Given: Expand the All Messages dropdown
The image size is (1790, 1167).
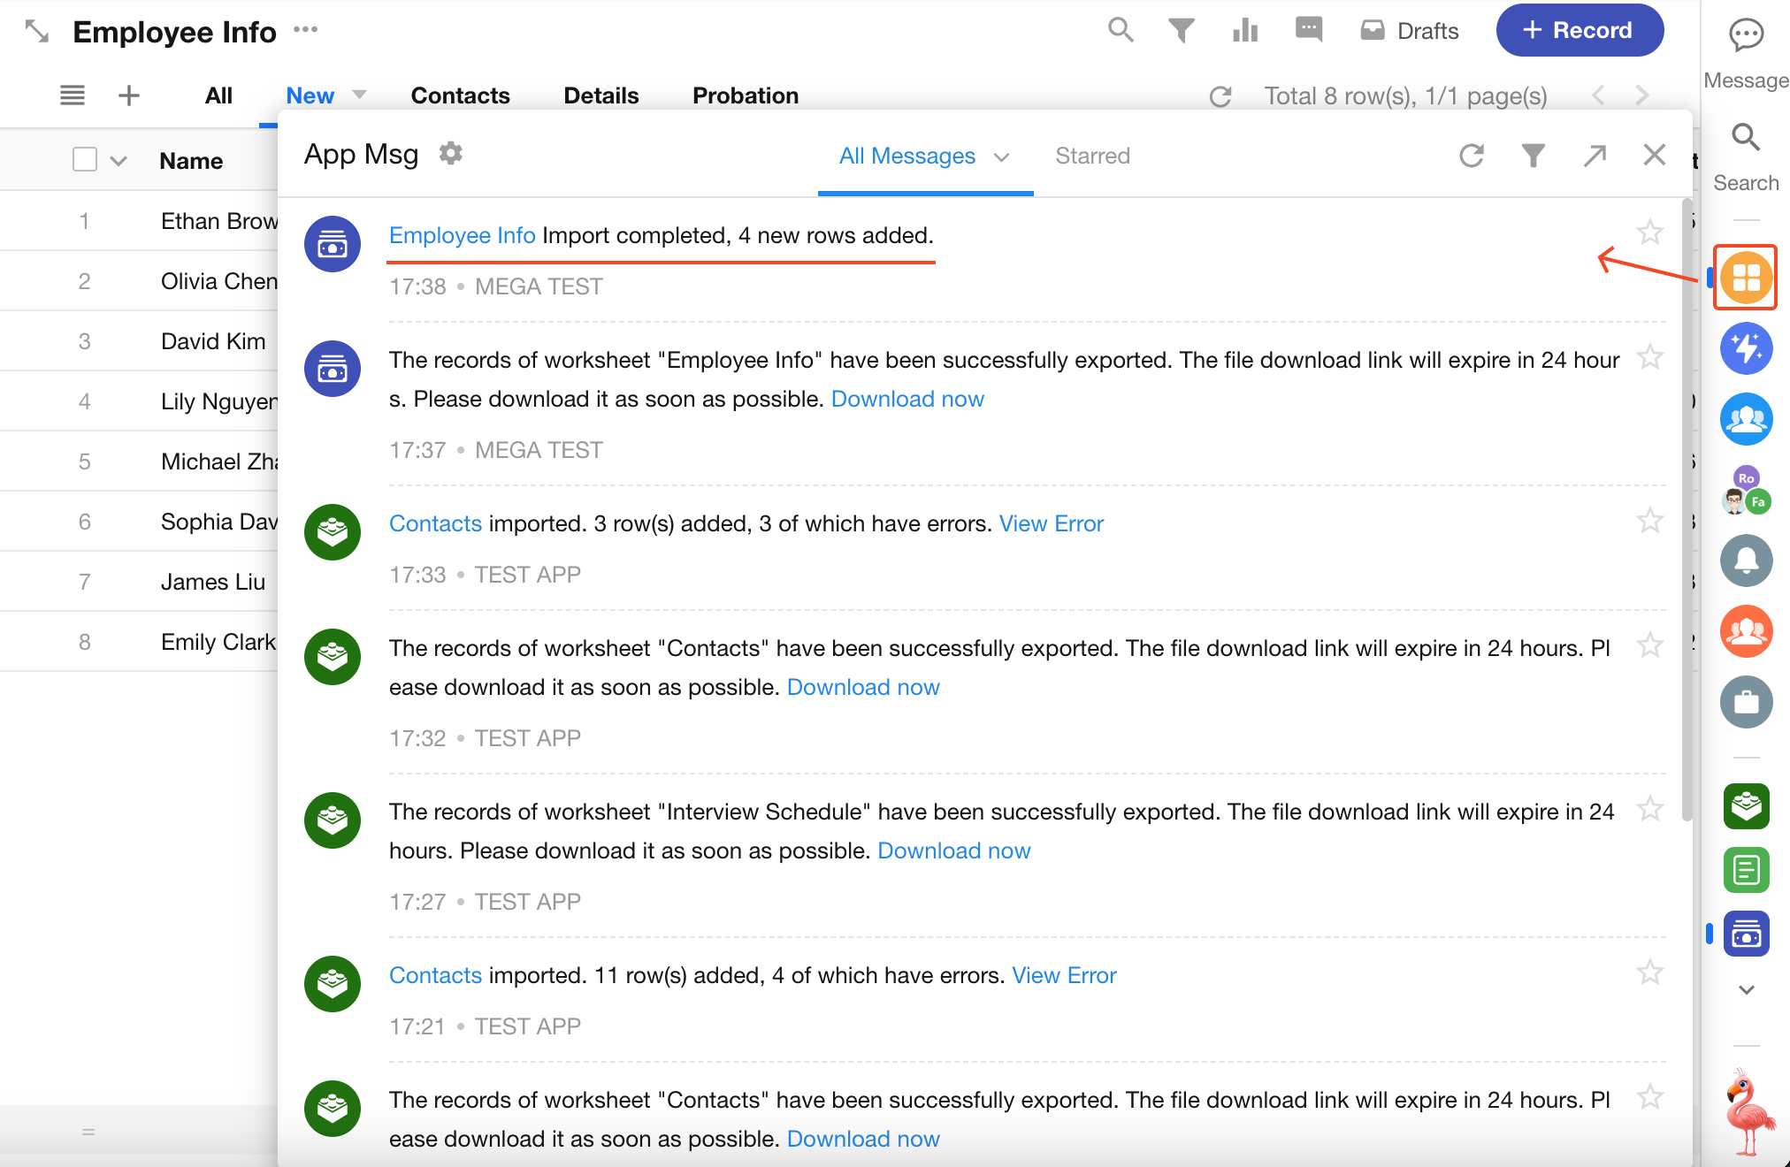Looking at the screenshot, I should [1001, 156].
